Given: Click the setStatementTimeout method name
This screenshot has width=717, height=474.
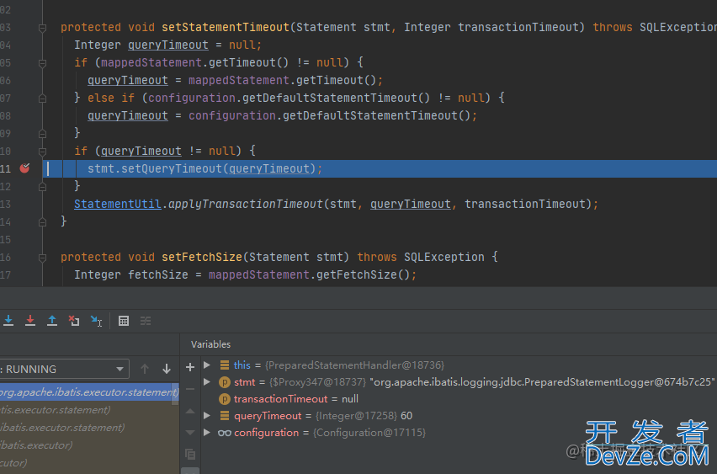Looking at the screenshot, I should 226,27.
